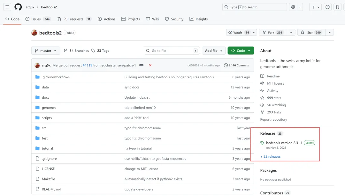The height and width of the screenshot is (196, 345).
Task: Click the Watch button
Action: pos(239,32)
